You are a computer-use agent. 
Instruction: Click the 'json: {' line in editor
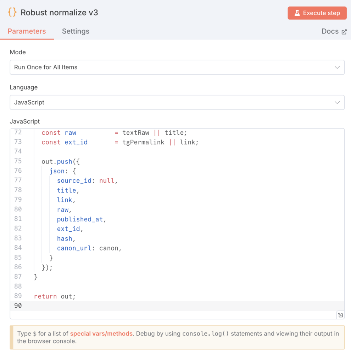coord(62,171)
